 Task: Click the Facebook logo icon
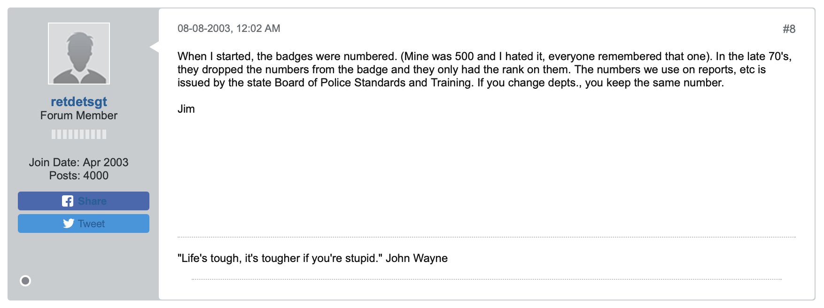coord(68,201)
